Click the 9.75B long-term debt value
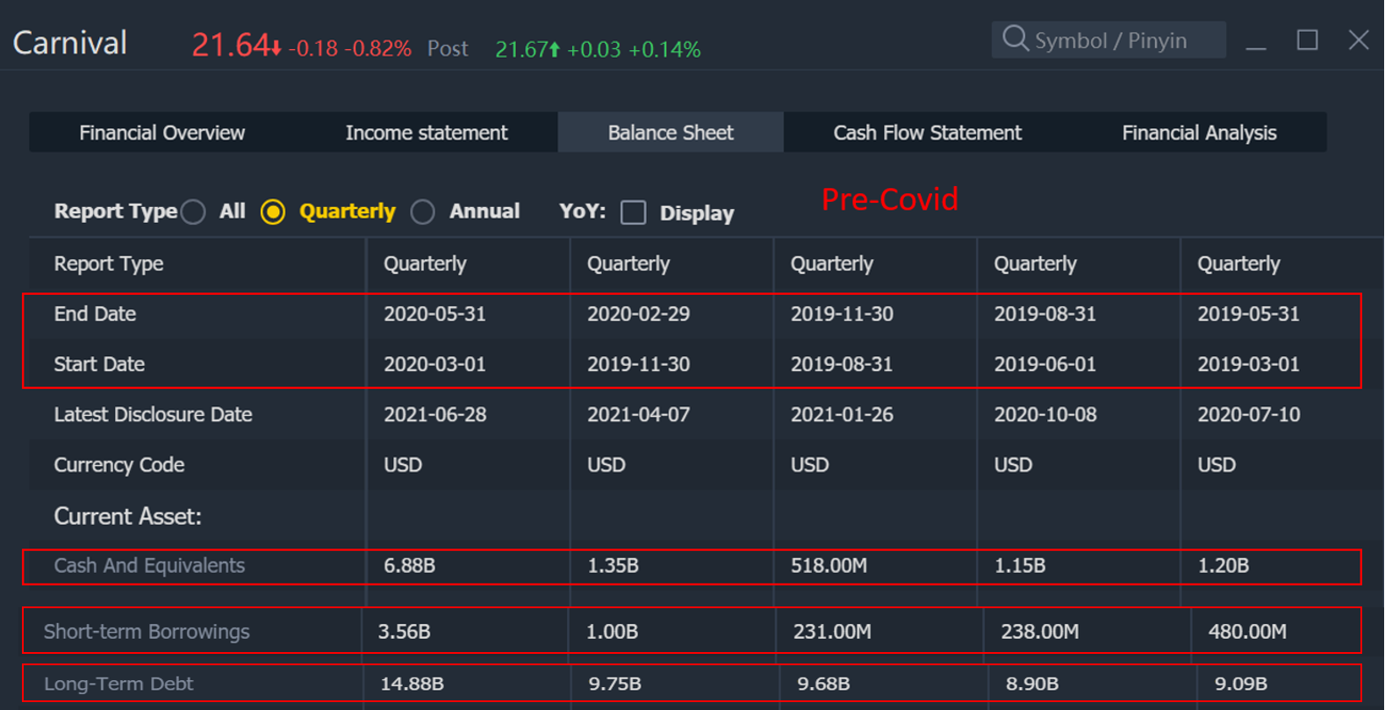1385x710 pixels. pyautogui.click(x=614, y=684)
